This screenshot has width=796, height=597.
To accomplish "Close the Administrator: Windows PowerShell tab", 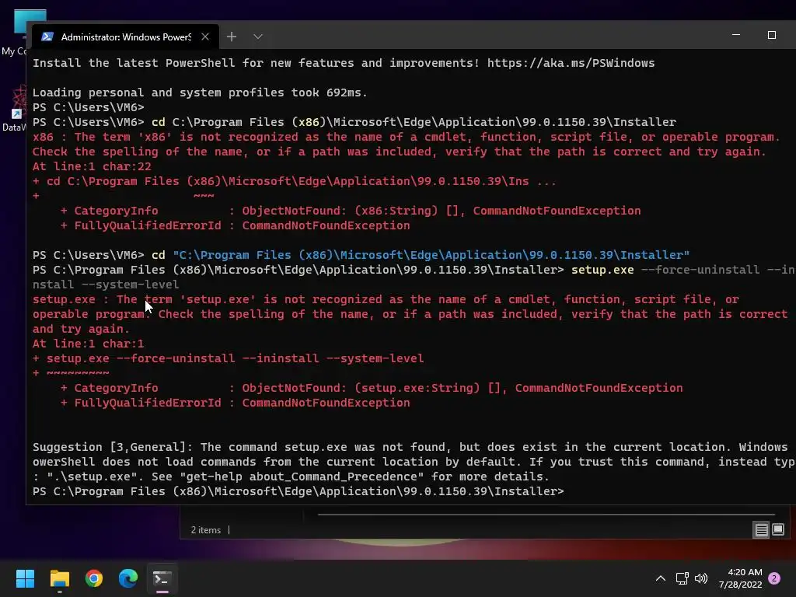I will tap(205, 37).
